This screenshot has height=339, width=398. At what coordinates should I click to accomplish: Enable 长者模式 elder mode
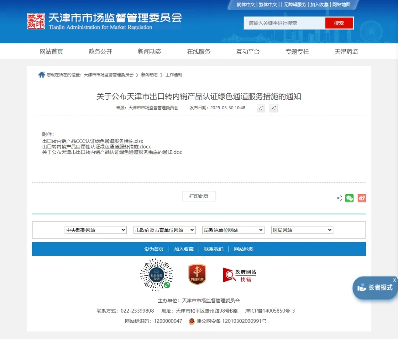point(375,288)
